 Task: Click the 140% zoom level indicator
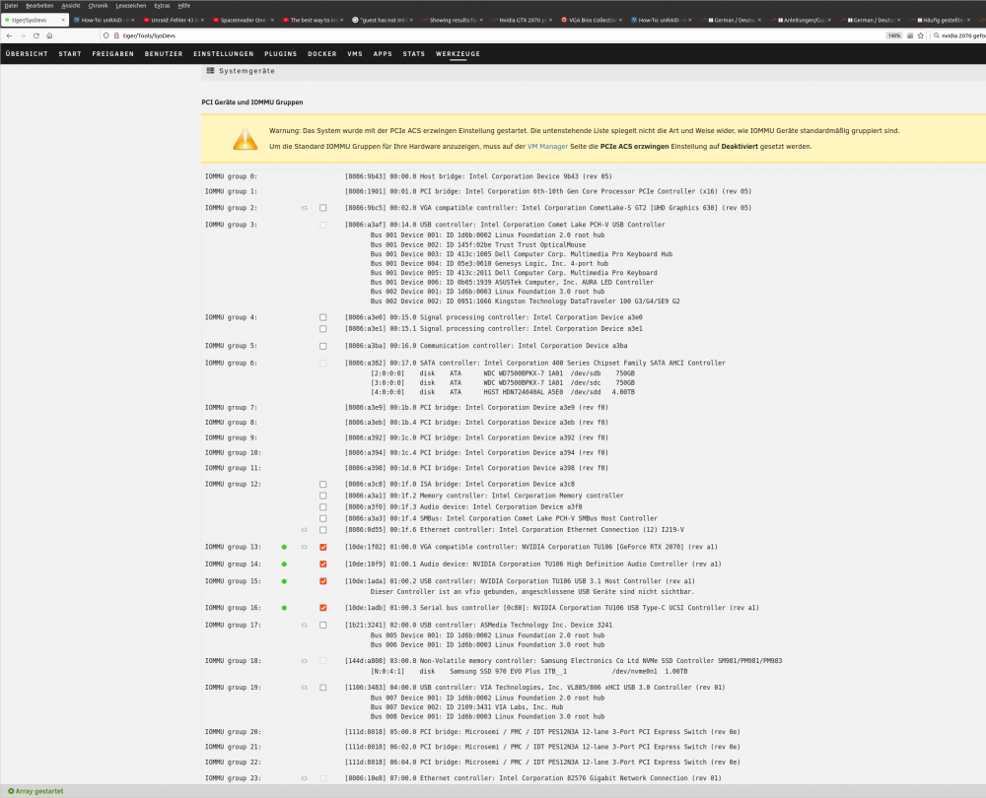[894, 35]
